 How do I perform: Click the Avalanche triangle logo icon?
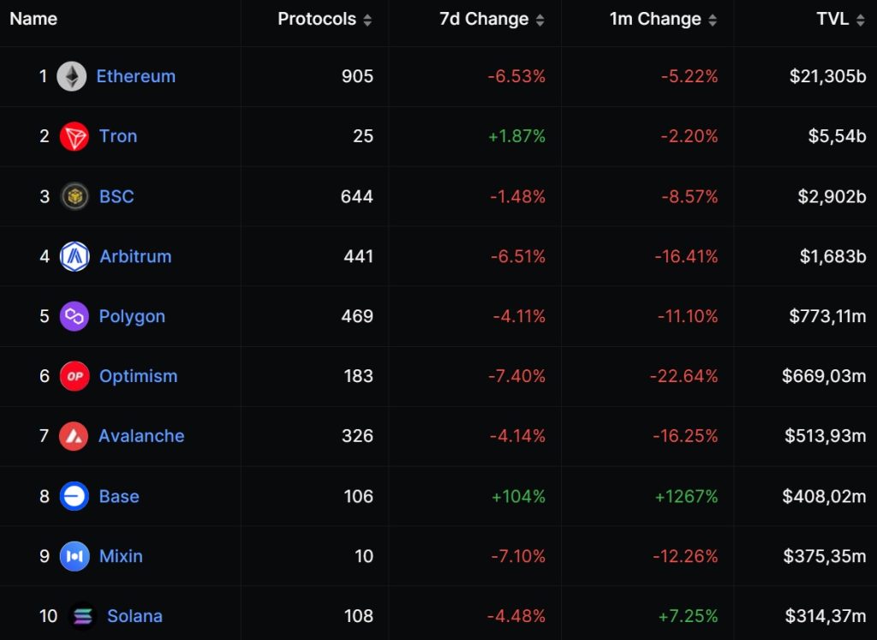pos(75,435)
